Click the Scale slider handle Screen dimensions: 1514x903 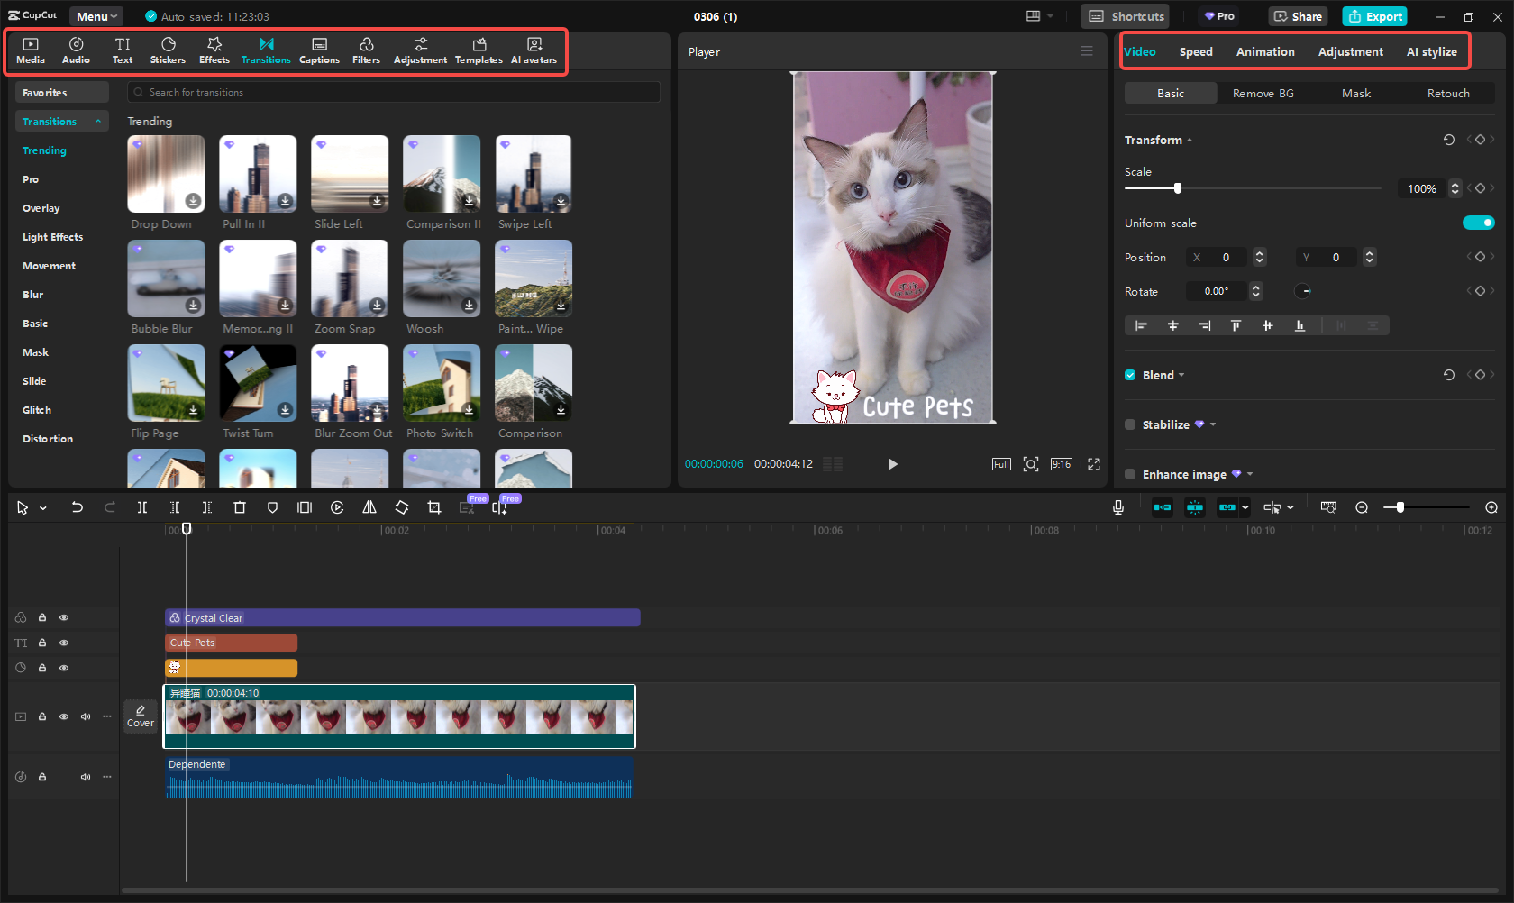tap(1177, 188)
